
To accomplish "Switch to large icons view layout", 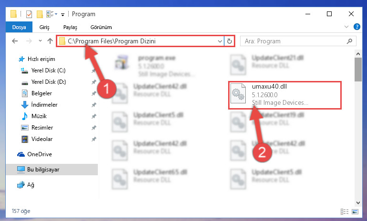I will click(355, 211).
